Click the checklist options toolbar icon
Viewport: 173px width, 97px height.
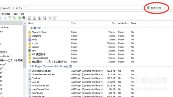point(10,18)
